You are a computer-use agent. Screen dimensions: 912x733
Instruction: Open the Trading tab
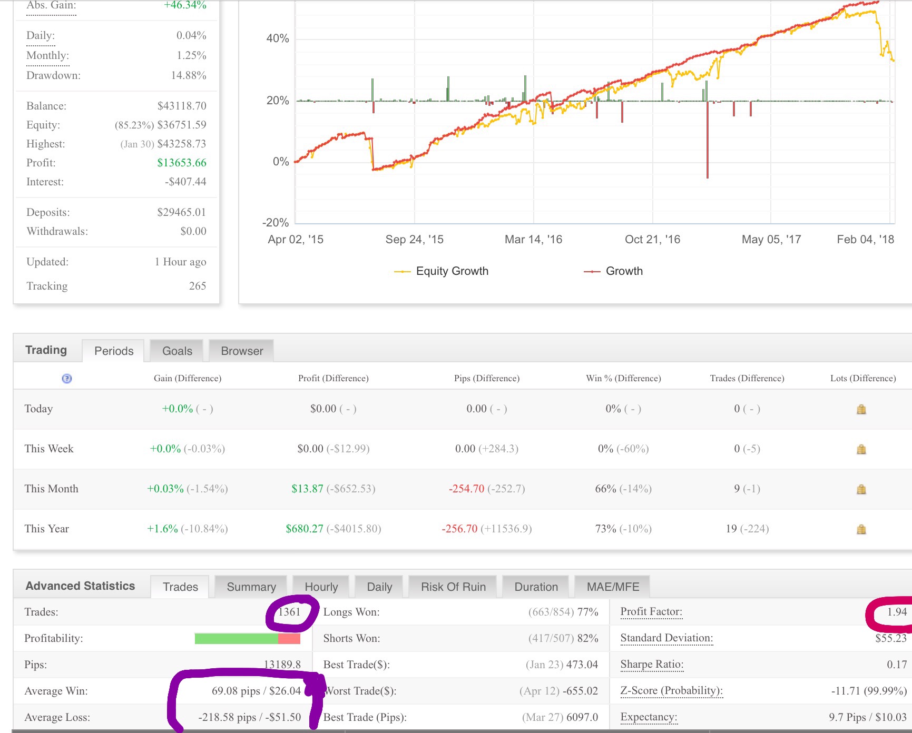(x=46, y=350)
